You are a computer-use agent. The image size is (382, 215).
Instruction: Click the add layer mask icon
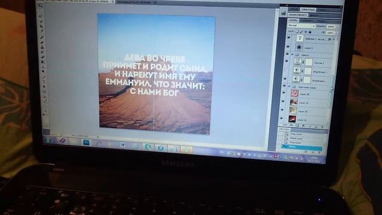tap(297, 126)
